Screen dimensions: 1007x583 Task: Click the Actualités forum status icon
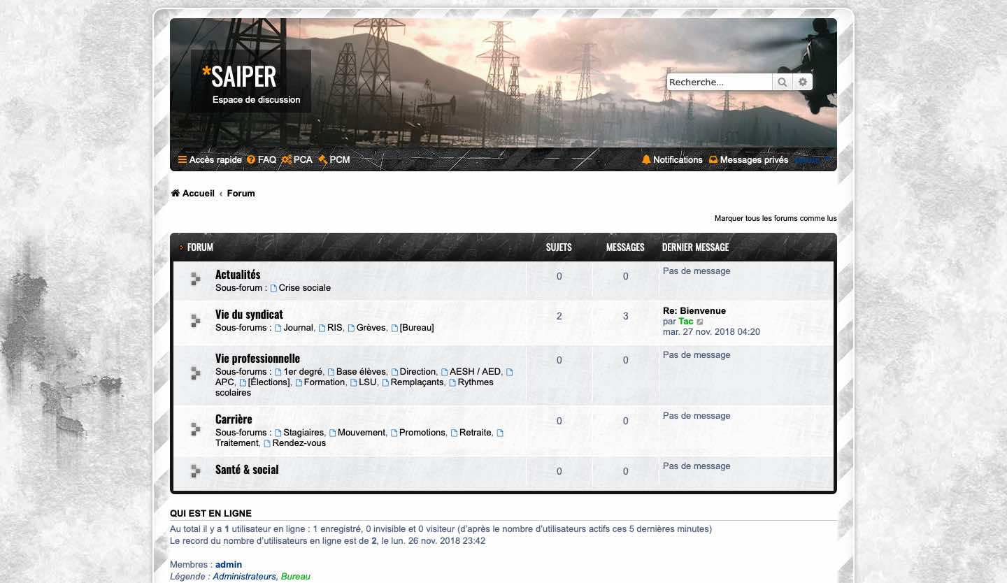(196, 280)
